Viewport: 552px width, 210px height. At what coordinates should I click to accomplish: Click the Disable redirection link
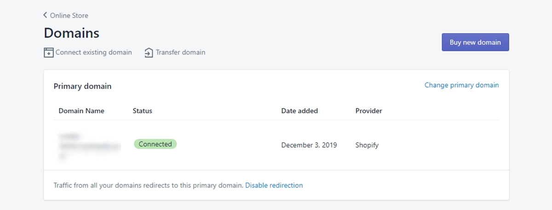point(274,185)
